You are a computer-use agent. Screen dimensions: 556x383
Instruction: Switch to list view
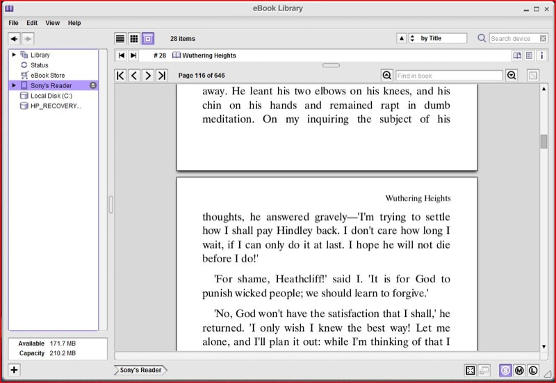coord(120,39)
